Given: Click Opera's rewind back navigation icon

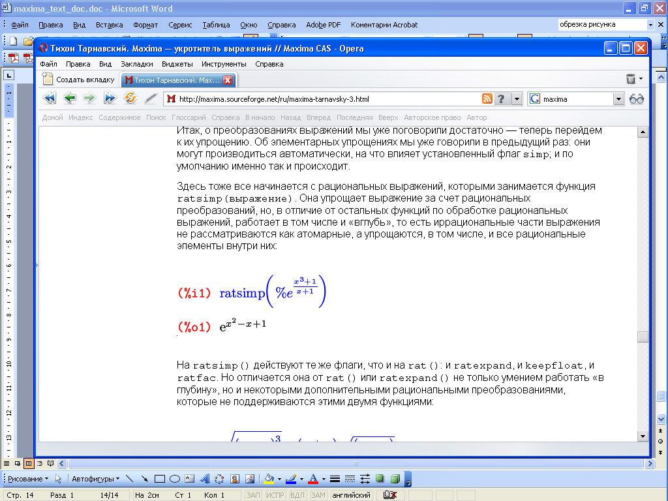Looking at the screenshot, I should click(50, 99).
